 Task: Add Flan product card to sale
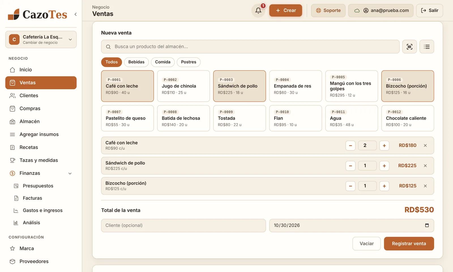click(296, 118)
